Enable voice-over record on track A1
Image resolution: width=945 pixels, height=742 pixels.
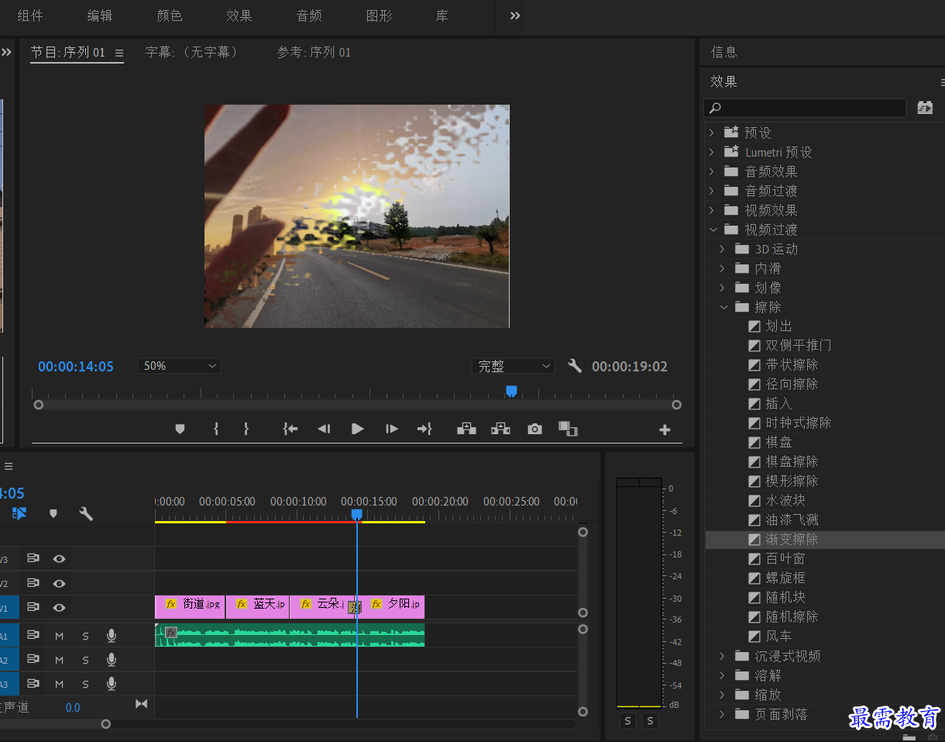tap(112, 636)
